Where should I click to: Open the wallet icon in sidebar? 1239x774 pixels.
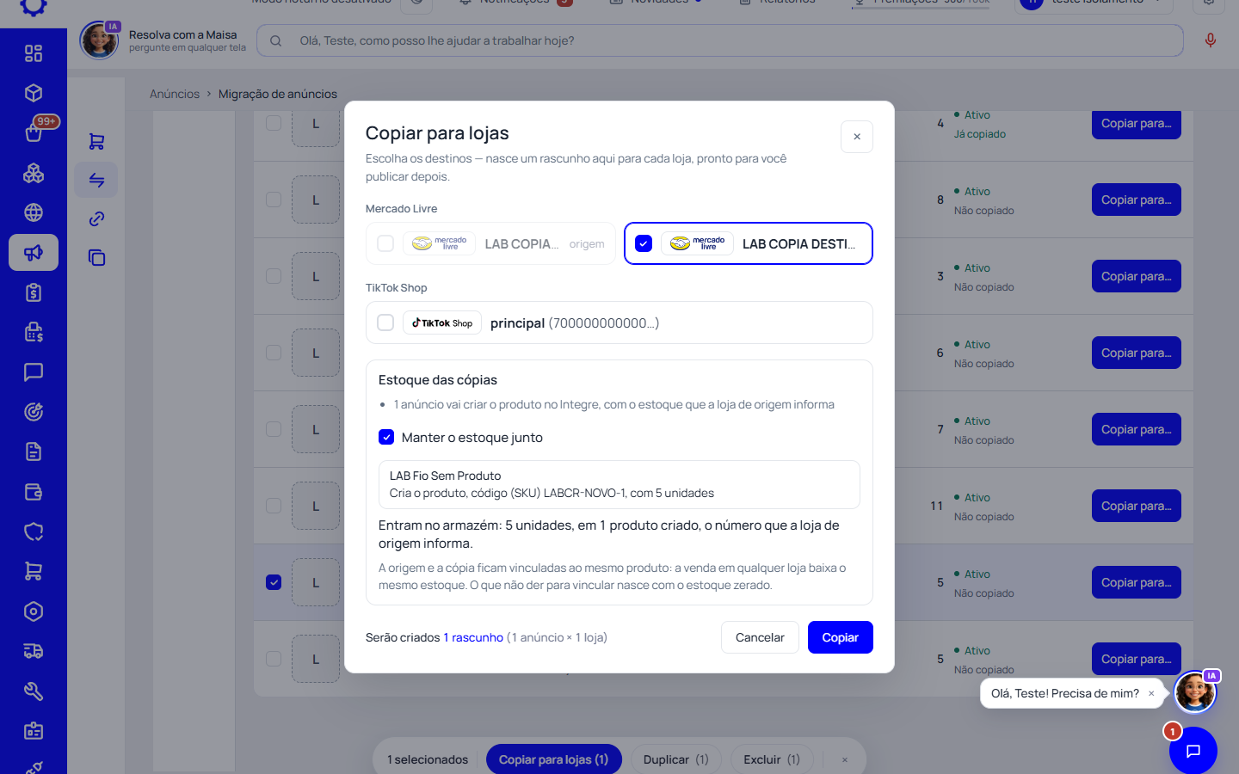[34, 492]
